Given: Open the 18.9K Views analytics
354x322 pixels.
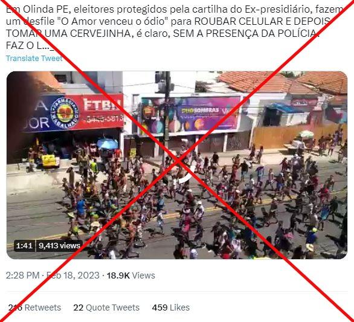Looking at the screenshot, I should [131, 275].
